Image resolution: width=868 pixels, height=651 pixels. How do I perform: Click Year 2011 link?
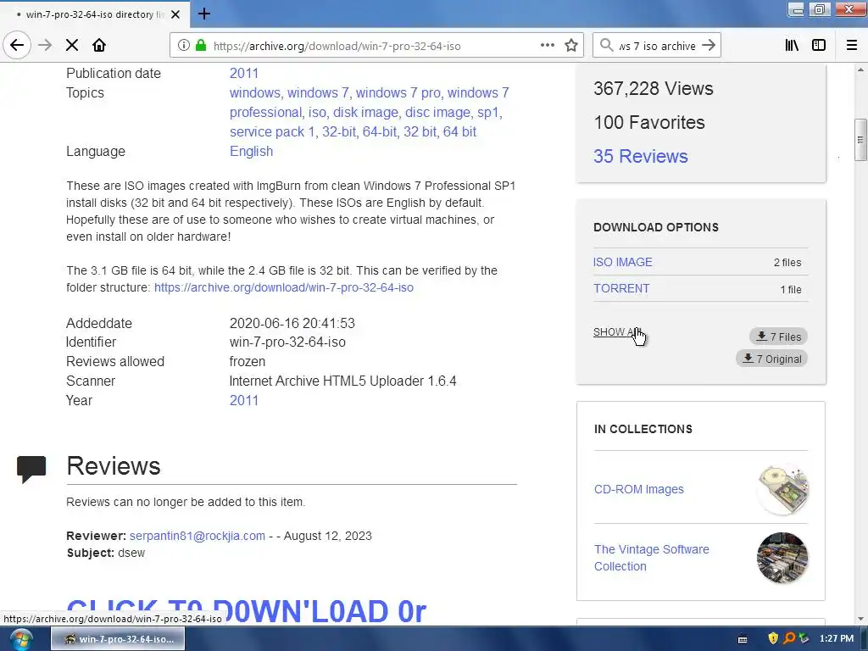(x=244, y=400)
